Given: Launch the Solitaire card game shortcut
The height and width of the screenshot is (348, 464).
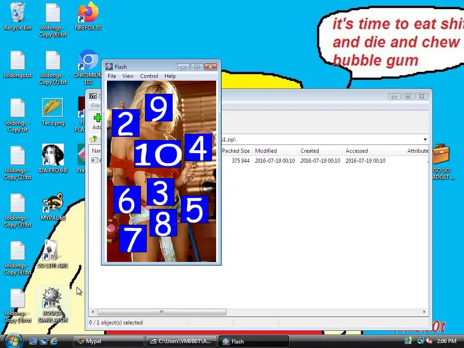Looking at the screenshot, I should [x=53, y=254].
